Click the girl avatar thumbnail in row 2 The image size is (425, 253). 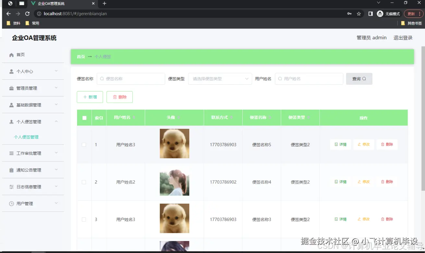pyautogui.click(x=175, y=181)
